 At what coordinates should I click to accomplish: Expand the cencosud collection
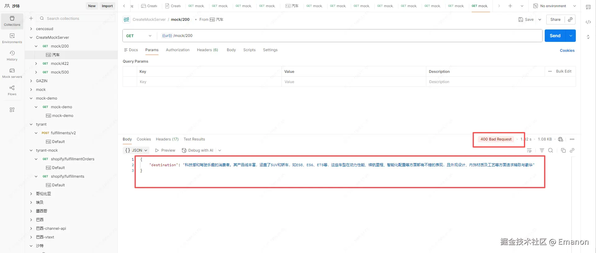tap(31, 29)
